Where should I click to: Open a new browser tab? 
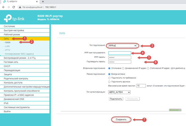43,2
